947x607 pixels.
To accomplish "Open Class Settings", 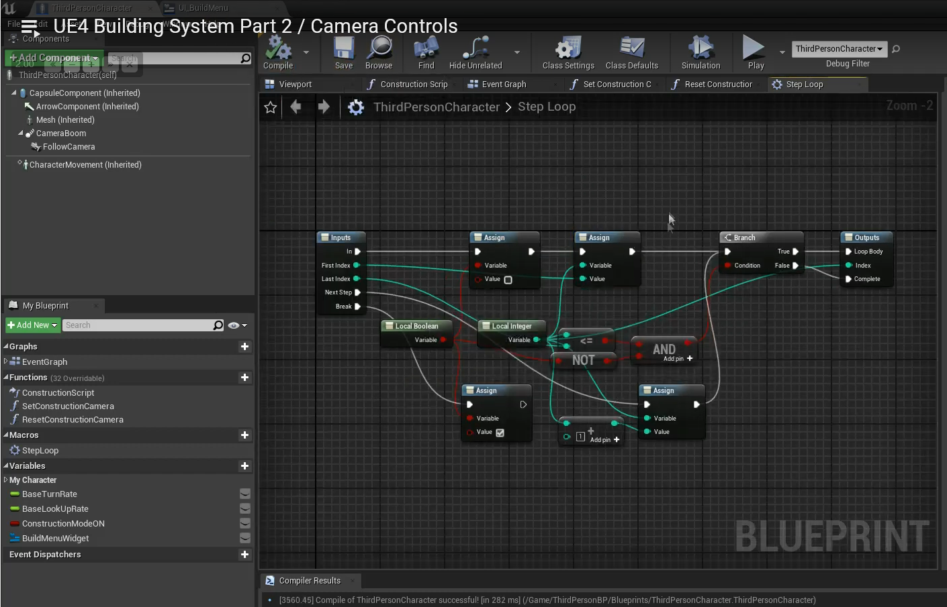I will pyautogui.click(x=568, y=52).
